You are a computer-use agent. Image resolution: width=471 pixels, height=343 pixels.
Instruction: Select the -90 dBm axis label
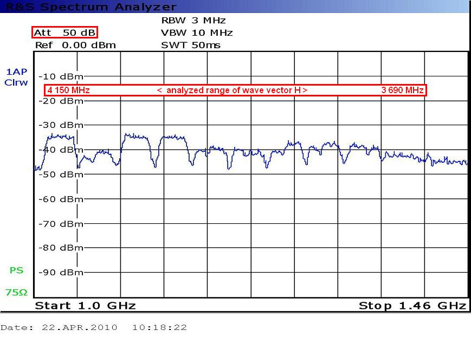point(61,273)
